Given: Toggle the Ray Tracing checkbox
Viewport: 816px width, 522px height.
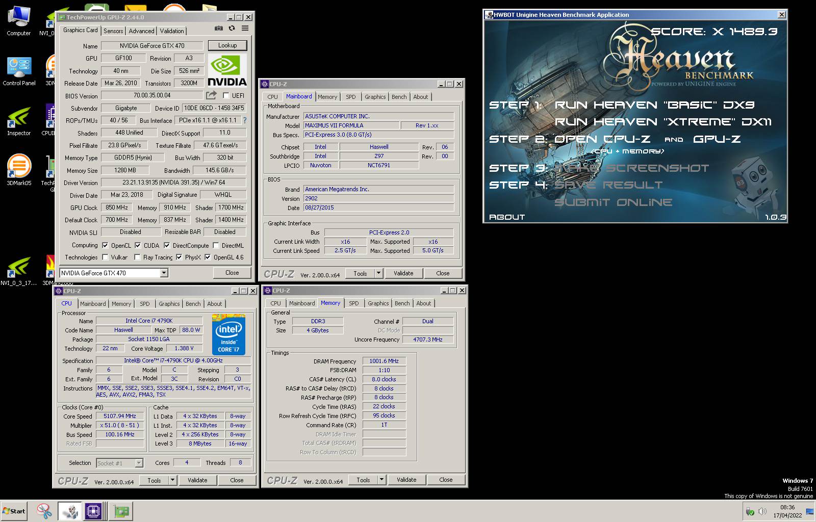Looking at the screenshot, I should pyautogui.click(x=137, y=257).
